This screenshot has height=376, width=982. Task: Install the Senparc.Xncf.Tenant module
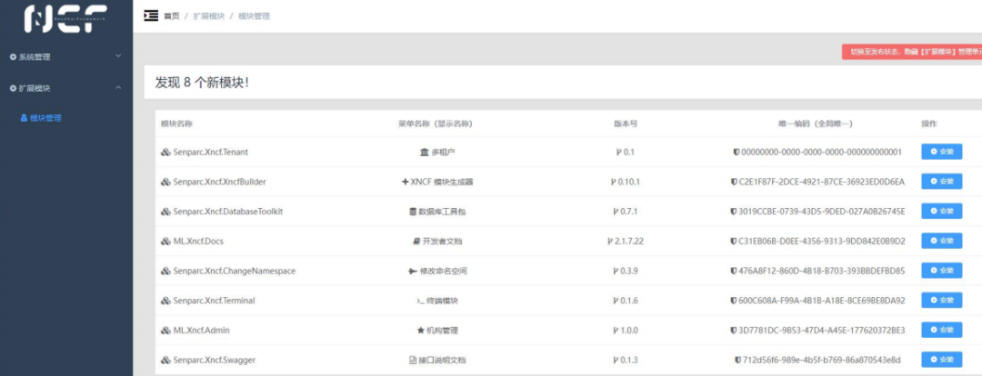(941, 152)
